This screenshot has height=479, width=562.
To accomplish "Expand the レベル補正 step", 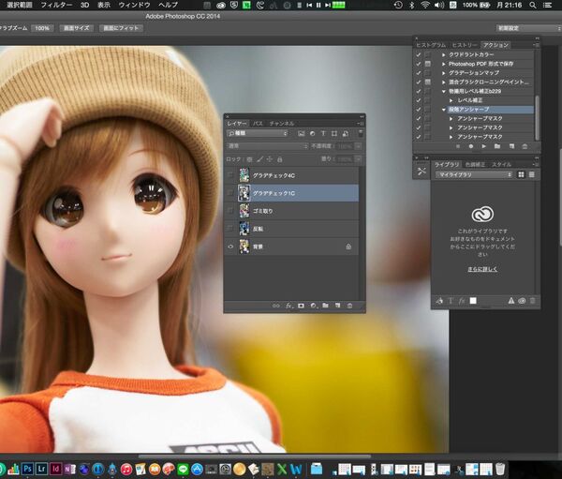I will 451,100.
